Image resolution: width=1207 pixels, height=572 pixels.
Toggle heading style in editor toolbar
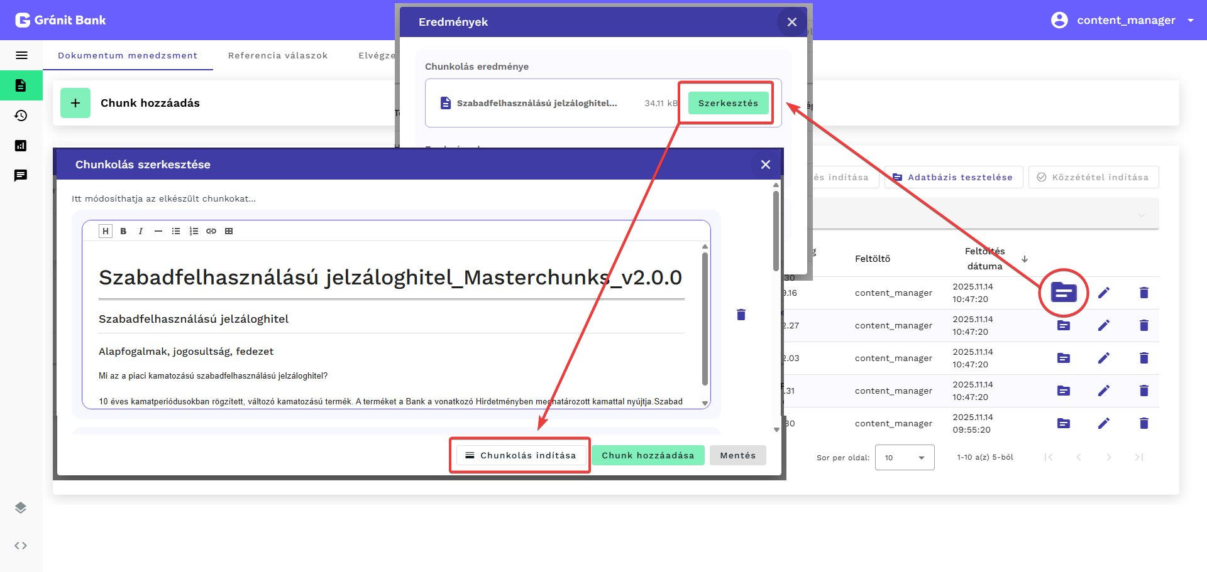pyautogui.click(x=106, y=231)
